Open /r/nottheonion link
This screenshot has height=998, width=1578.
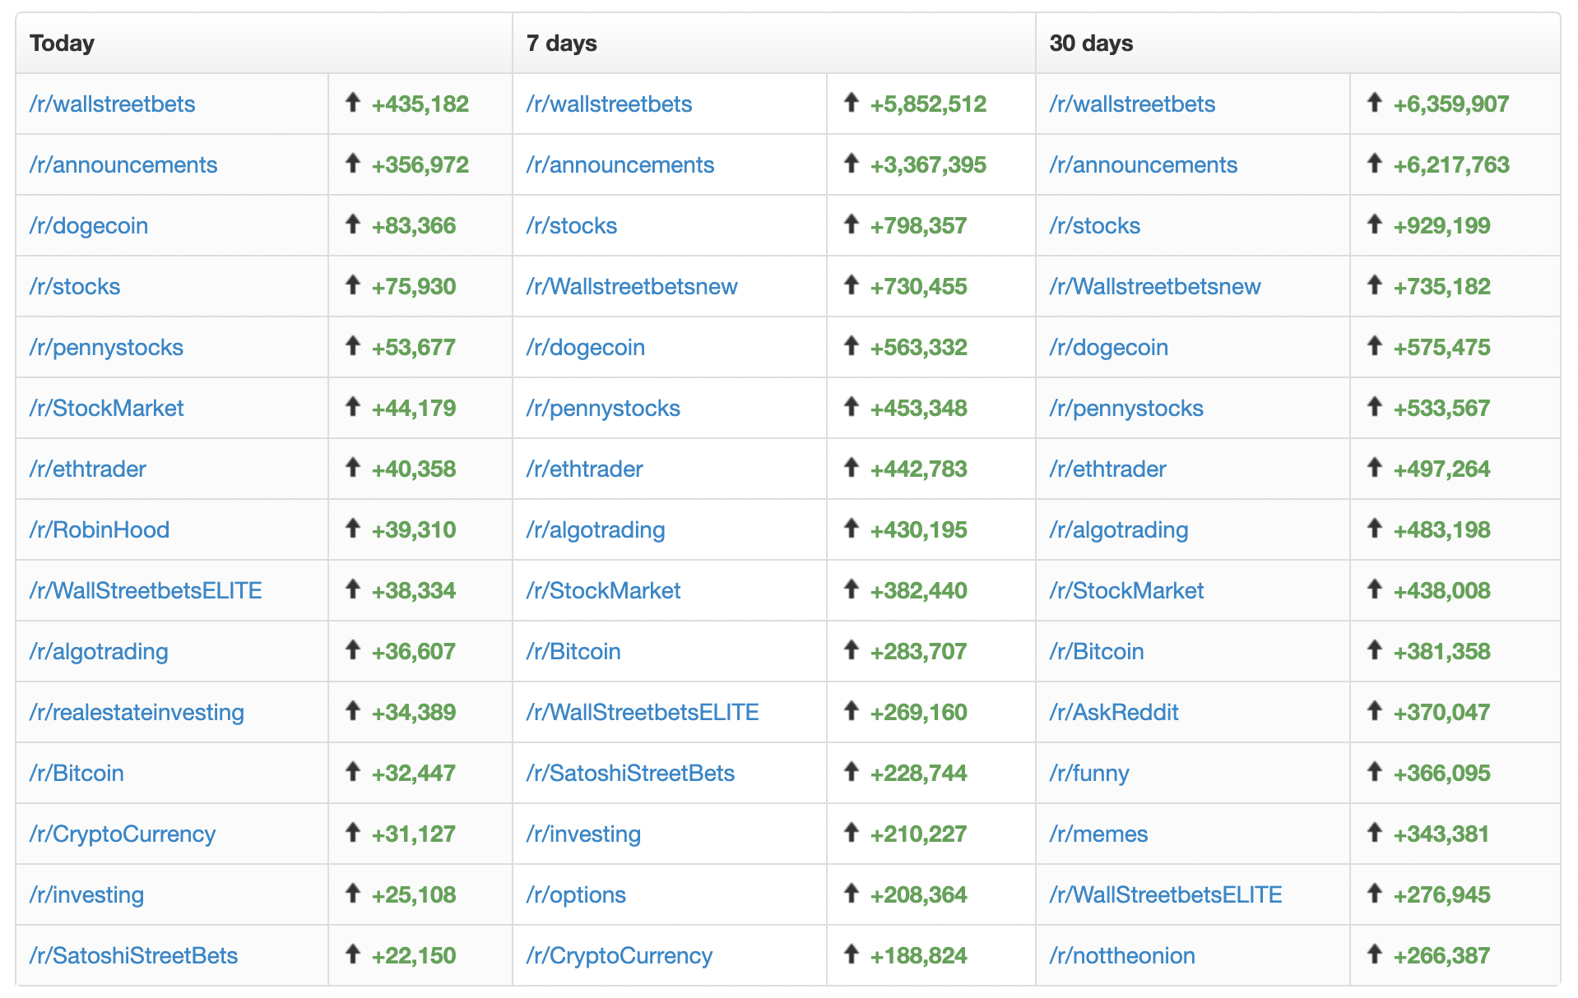pos(1122,956)
